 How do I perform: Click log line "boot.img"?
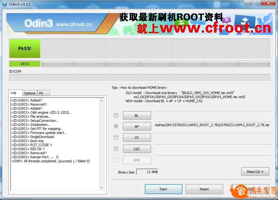coord(27,141)
